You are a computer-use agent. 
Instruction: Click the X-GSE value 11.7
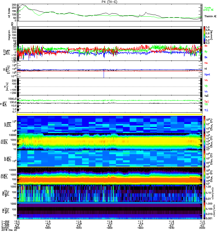tap(140, 221)
